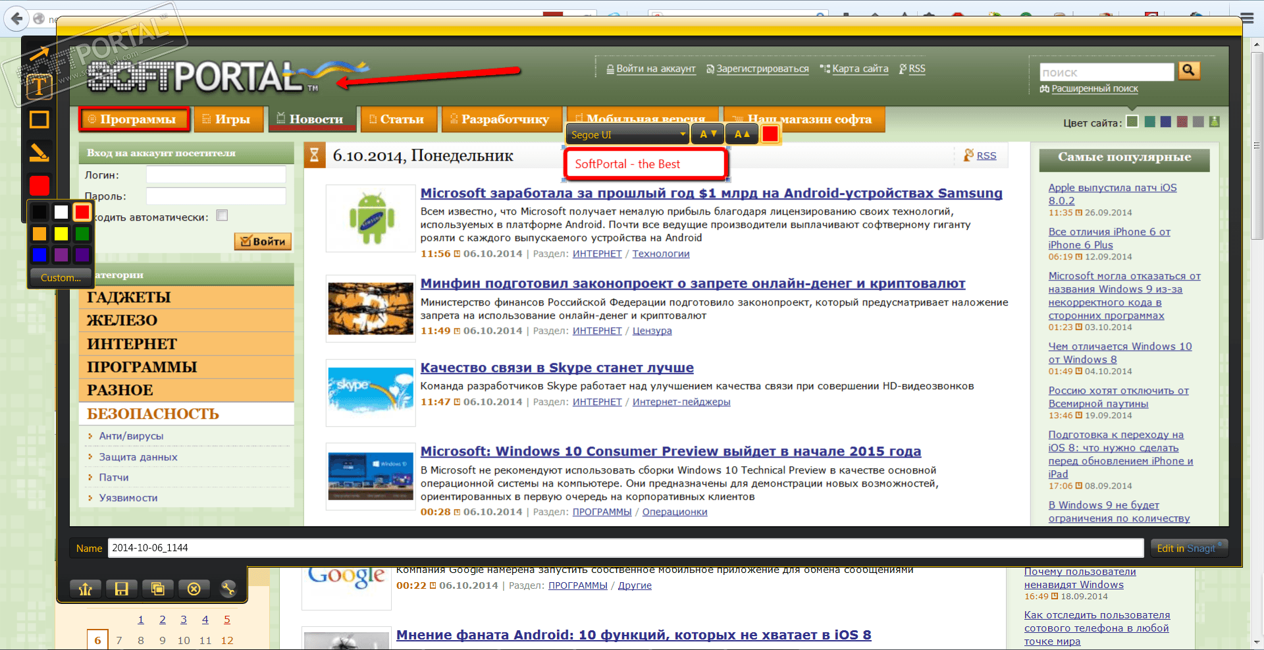Screen dimensions: 1264x650
Task: Pick the black color swatch
Action: [39, 212]
